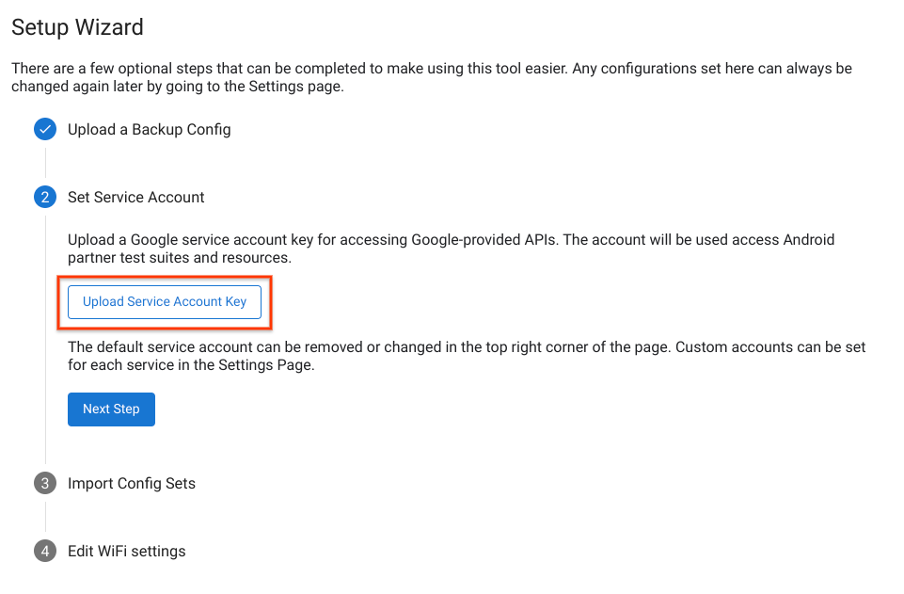This screenshot has width=904, height=594.
Task: Click the Import Config Sets text label
Action: [x=132, y=483]
